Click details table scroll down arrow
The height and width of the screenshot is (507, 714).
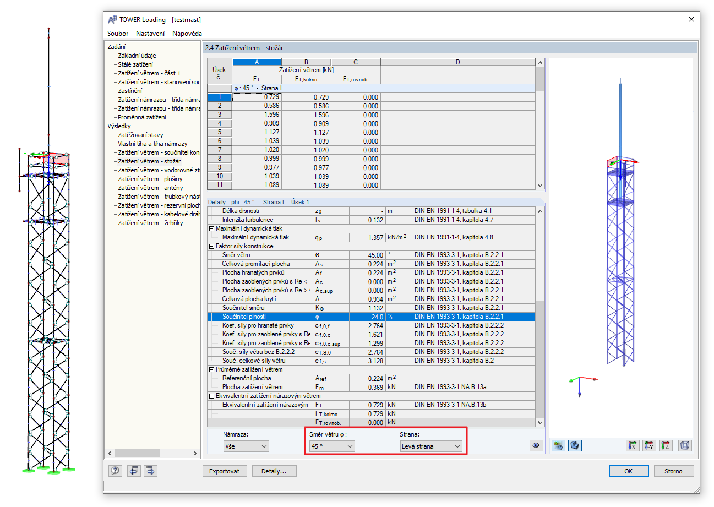(540, 423)
